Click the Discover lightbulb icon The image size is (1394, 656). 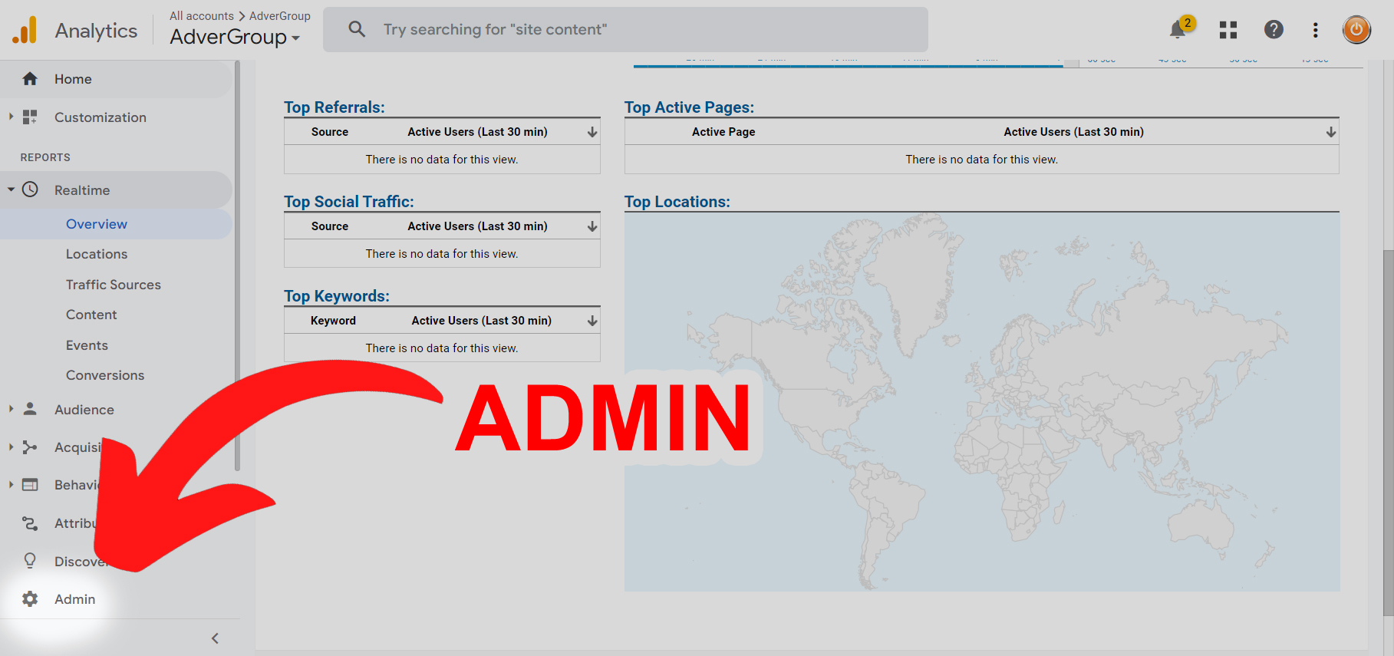(x=30, y=561)
